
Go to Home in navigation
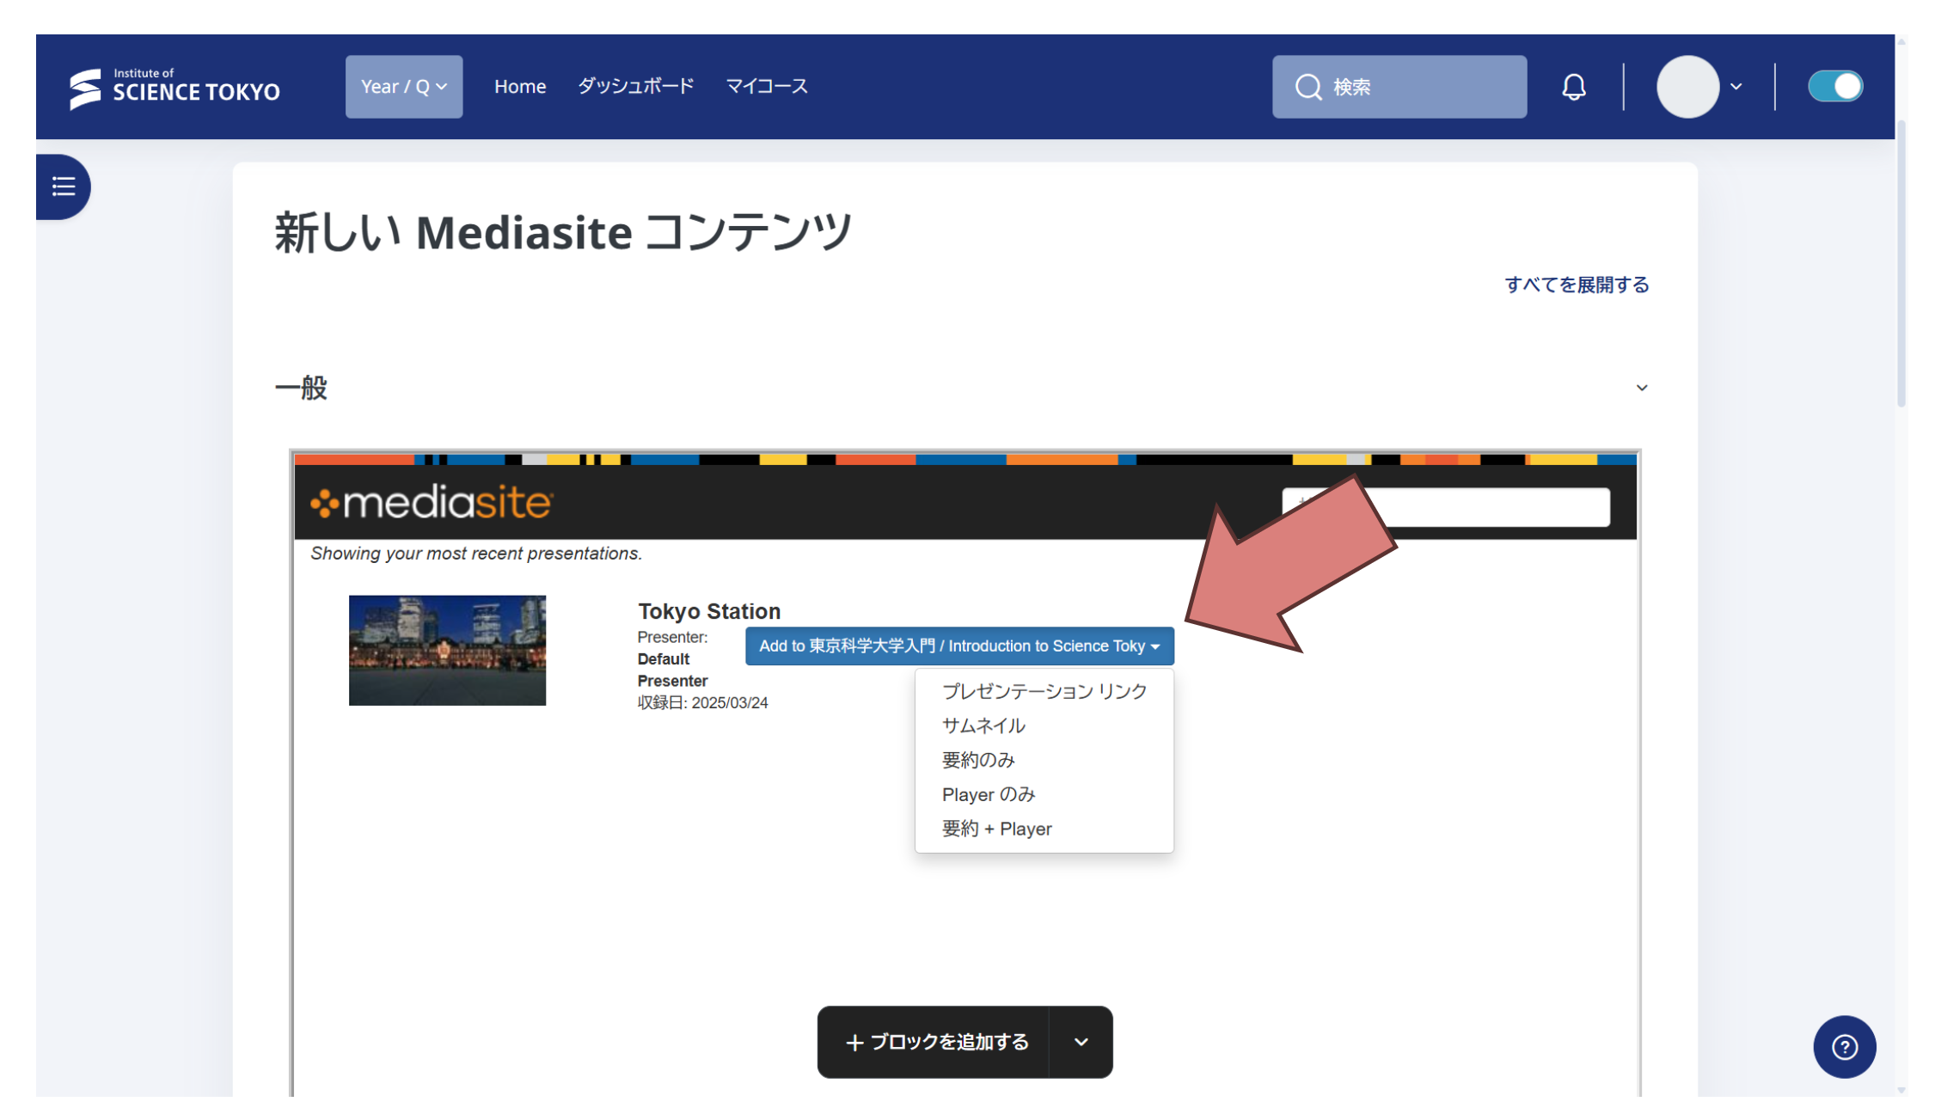click(x=520, y=87)
